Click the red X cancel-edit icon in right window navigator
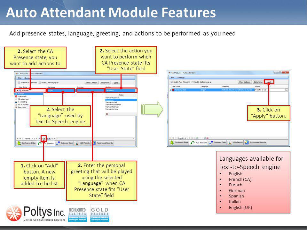The width and height of the screenshot is (307, 230). coord(208,138)
